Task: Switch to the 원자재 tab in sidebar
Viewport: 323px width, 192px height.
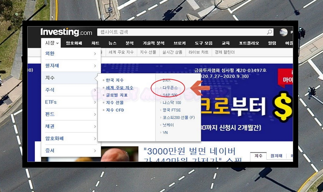Action: pyautogui.click(x=276, y=156)
